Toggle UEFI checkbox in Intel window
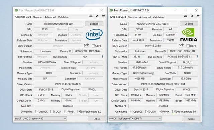The width and height of the screenshot is (214, 130). point(93,46)
